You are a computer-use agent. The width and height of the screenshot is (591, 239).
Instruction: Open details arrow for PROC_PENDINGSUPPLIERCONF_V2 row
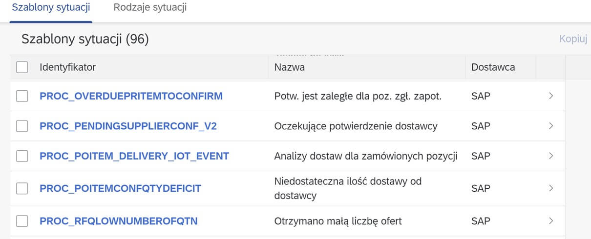550,126
